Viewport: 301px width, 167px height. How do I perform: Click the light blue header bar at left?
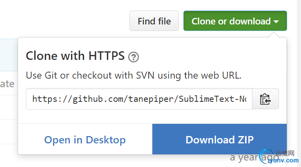[x=8, y=55]
